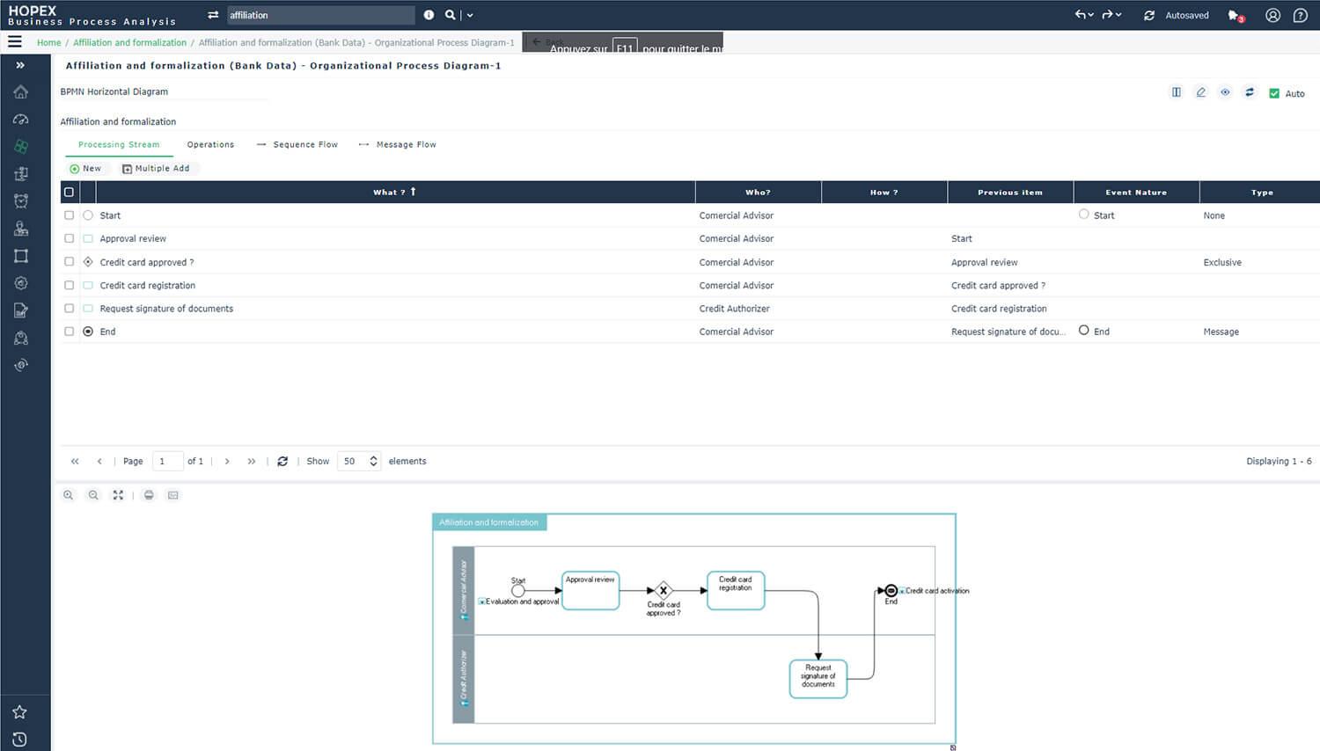Zoom in on the diagram
This screenshot has height=751, width=1320.
(68, 495)
